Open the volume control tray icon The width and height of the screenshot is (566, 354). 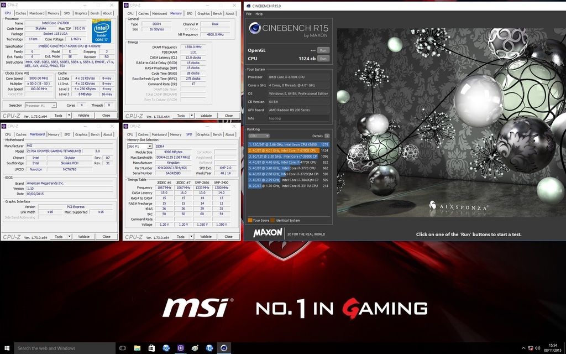tap(538, 348)
